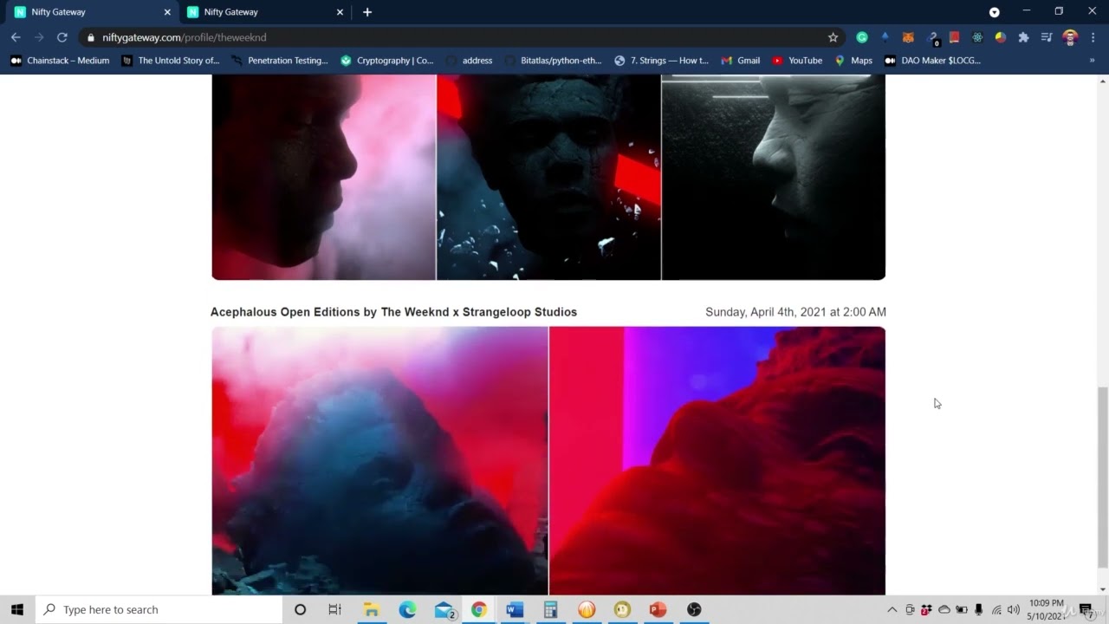Bookmark this page with the star icon
The height and width of the screenshot is (624, 1109).
pos(833,37)
